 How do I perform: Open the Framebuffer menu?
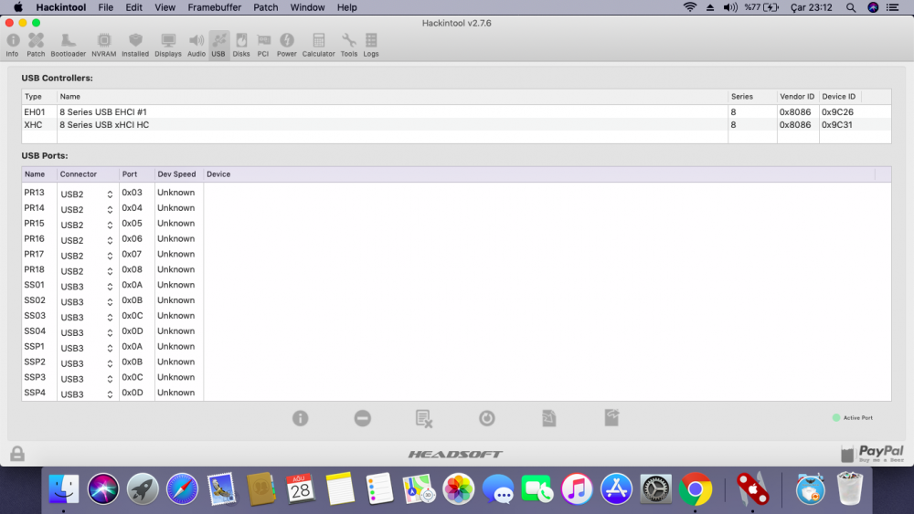coord(214,7)
